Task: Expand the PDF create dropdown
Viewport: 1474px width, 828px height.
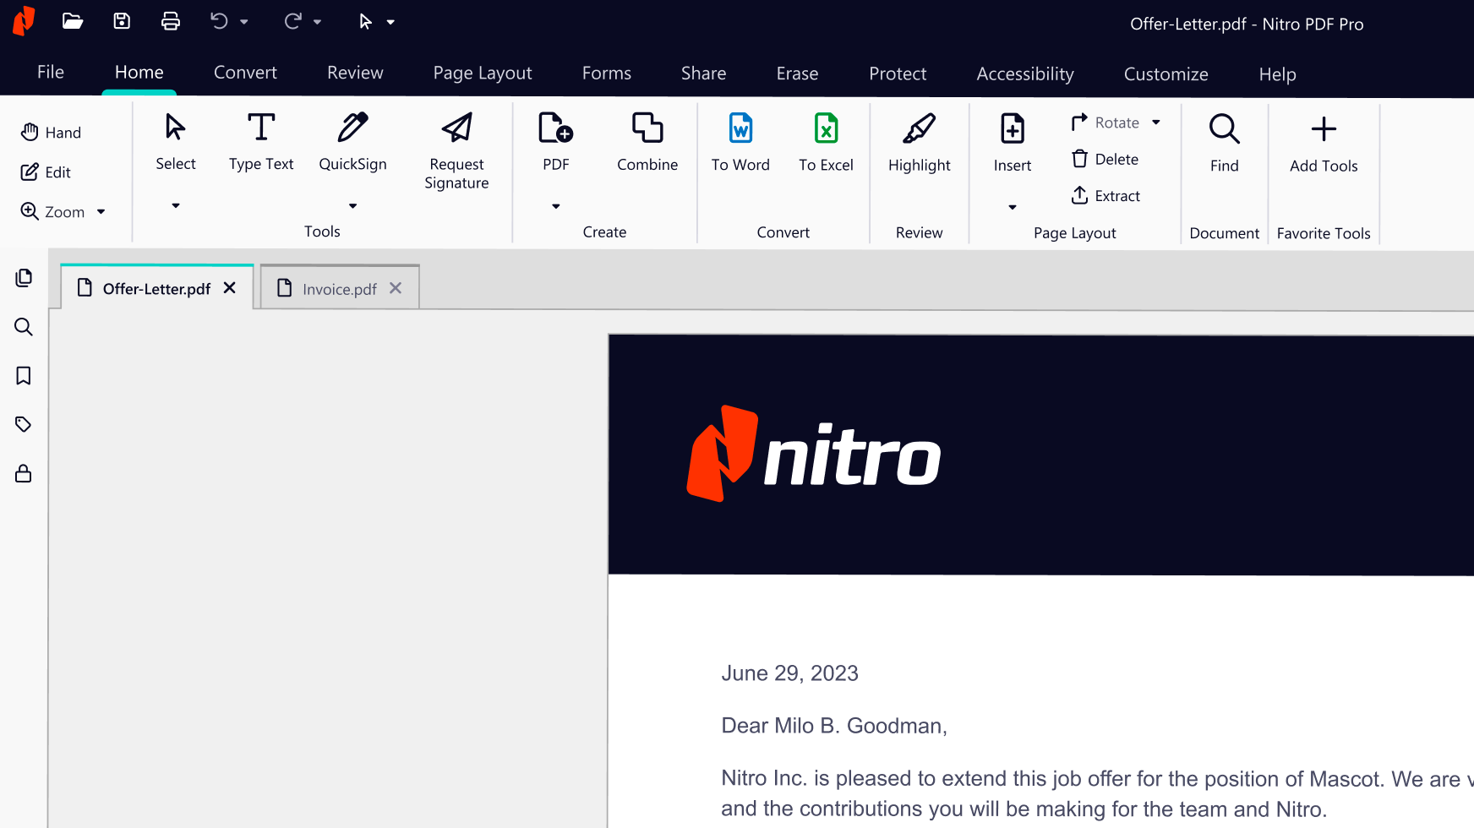Action: point(555,205)
